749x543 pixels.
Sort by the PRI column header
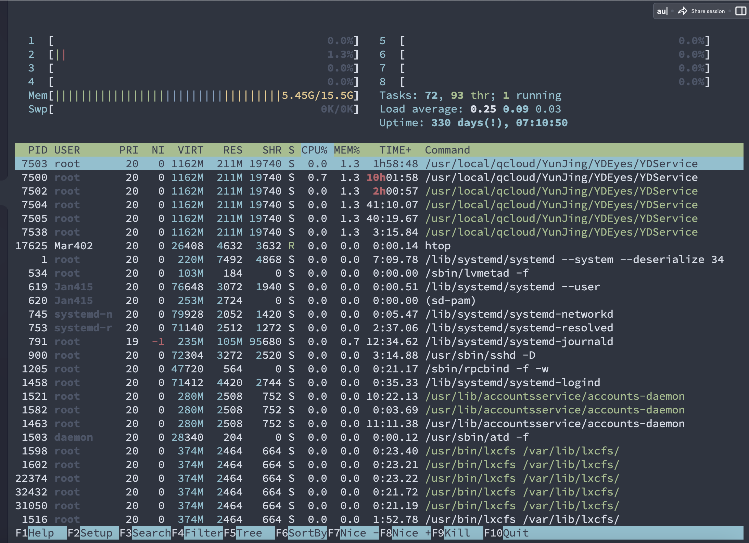(x=129, y=150)
